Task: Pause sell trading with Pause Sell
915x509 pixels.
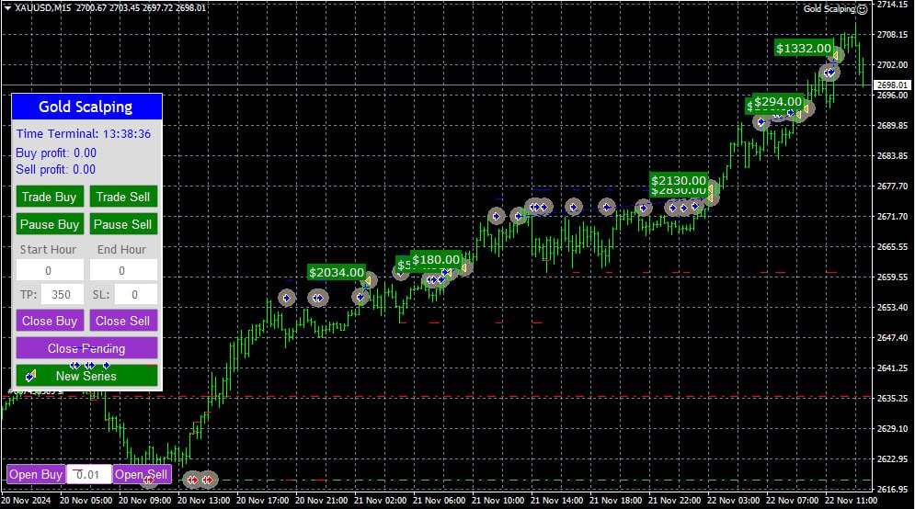Action: (x=123, y=224)
